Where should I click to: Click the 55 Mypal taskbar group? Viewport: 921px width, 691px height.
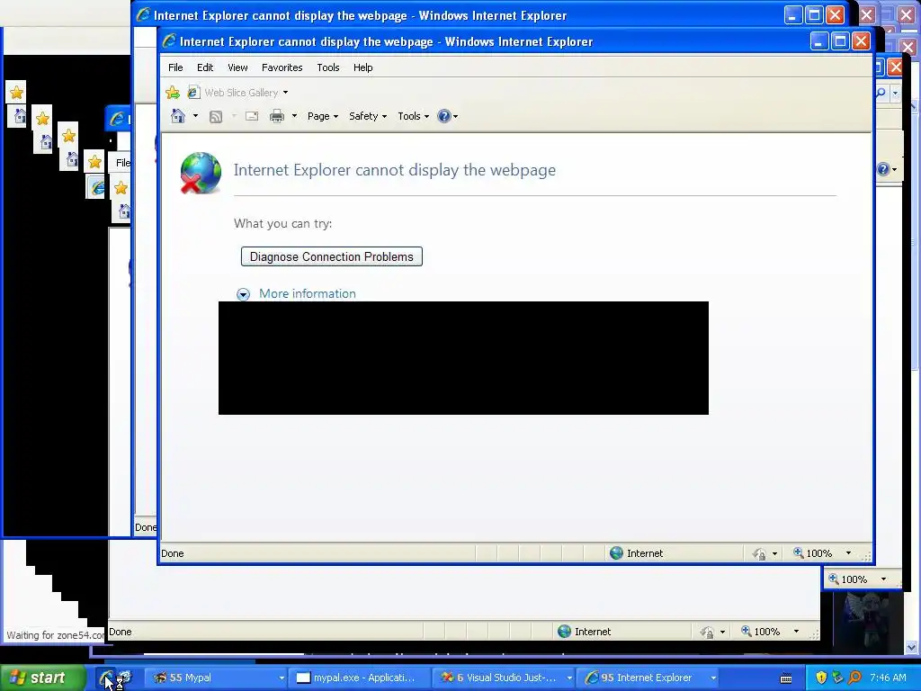pyautogui.click(x=214, y=678)
